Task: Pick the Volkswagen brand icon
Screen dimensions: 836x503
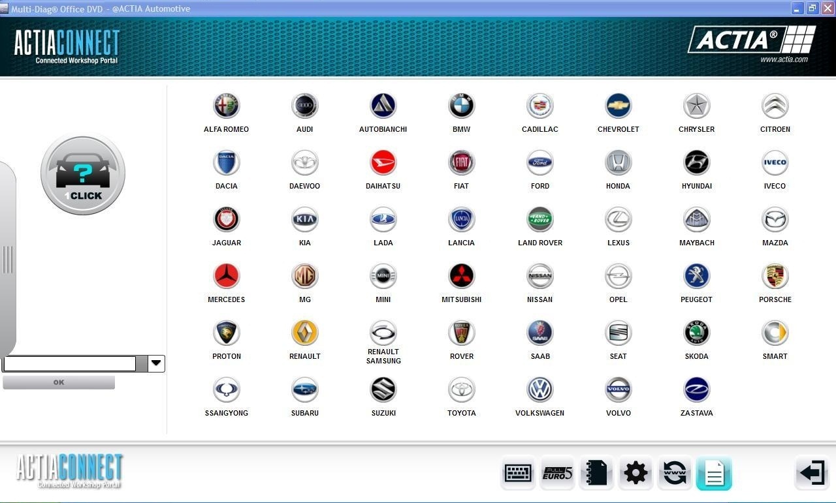Action: [540, 389]
